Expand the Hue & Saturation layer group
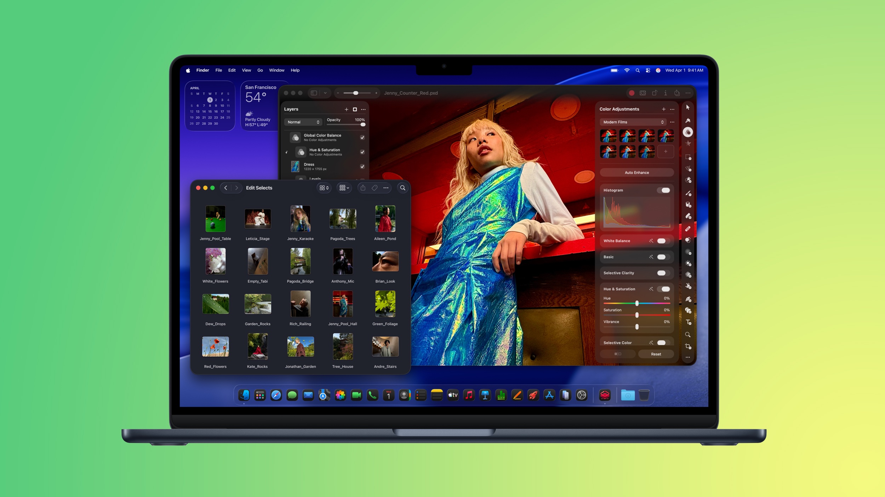885x497 pixels. pos(286,152)
